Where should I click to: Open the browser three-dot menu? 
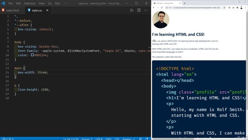(245, 8)
